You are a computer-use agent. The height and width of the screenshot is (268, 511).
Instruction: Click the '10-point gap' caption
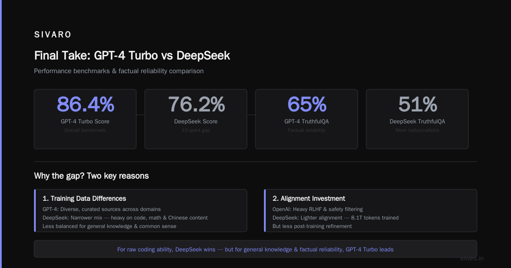196,130
